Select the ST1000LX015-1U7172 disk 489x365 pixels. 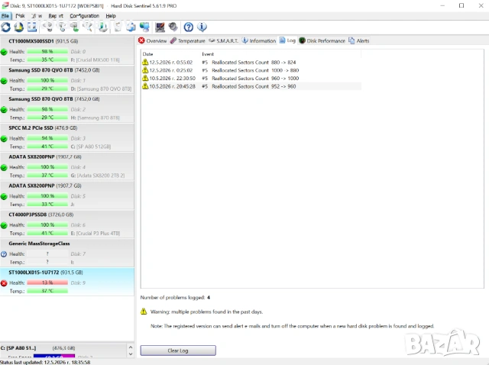67,282
